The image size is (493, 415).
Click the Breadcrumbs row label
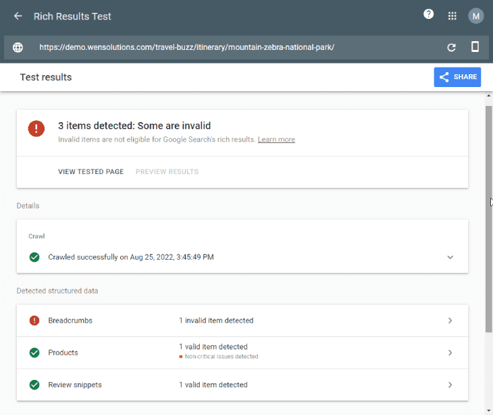70,321
